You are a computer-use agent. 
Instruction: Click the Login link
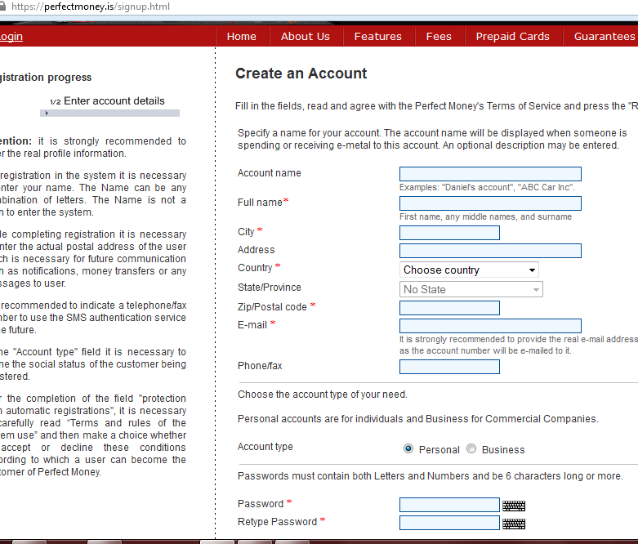(11, 36)
